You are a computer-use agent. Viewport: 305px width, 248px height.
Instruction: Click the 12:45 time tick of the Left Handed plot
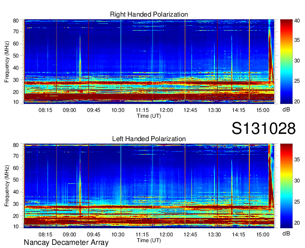tap(190, 235)
